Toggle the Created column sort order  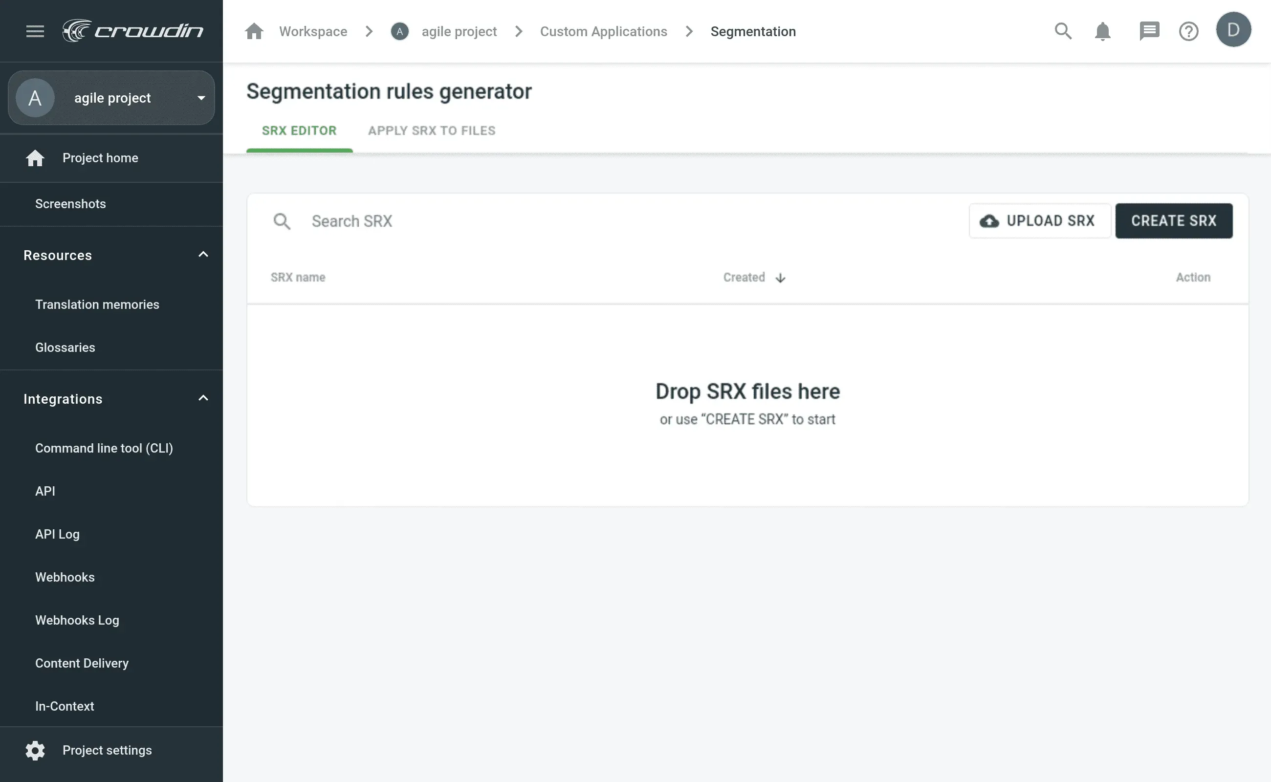[x=754, y=277]
